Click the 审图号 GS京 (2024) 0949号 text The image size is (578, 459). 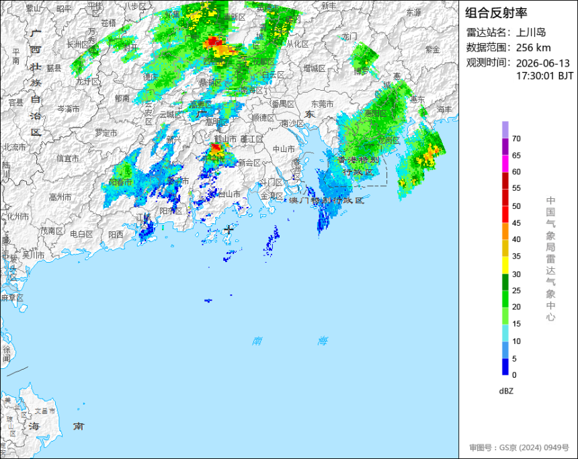point(519,448)
